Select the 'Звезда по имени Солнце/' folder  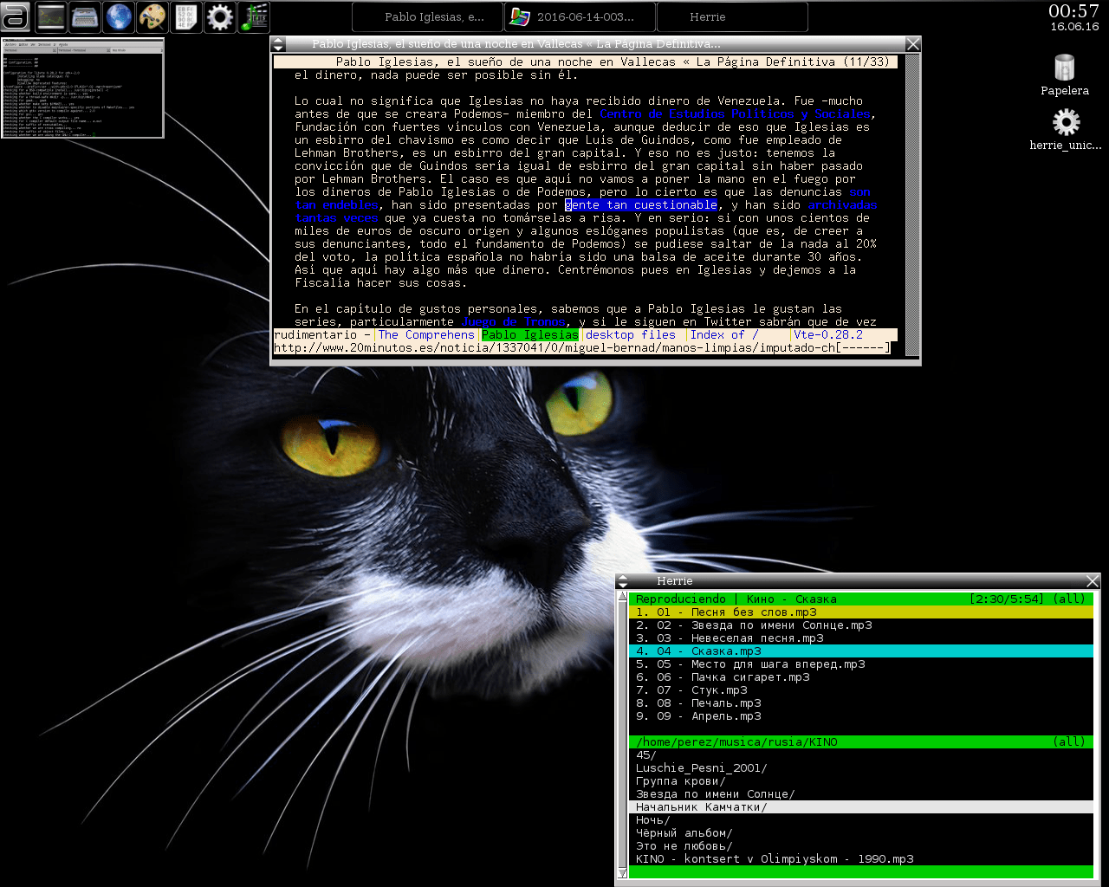pos(861,794)
